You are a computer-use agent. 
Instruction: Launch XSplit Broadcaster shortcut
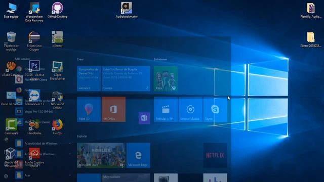pyautogui.click(x=57, y=70)
